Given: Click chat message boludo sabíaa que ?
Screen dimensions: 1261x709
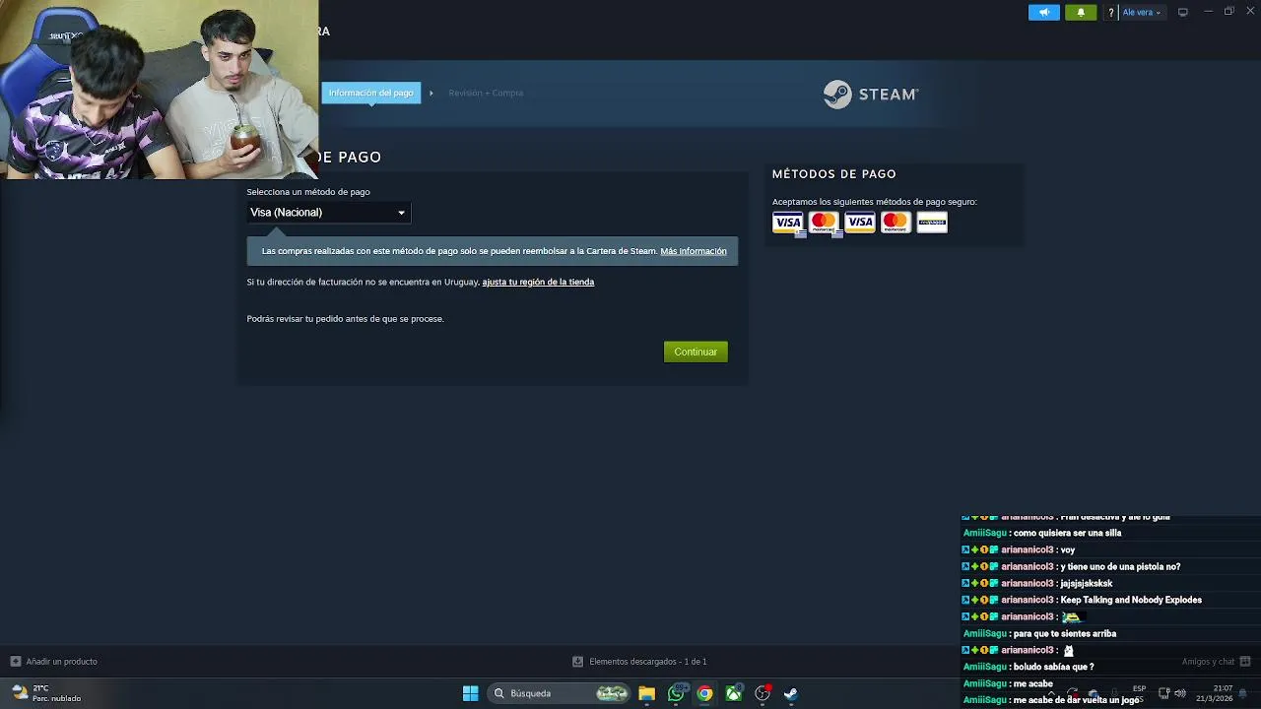Looking at the screenshot, I should [x=1053, y=667].
